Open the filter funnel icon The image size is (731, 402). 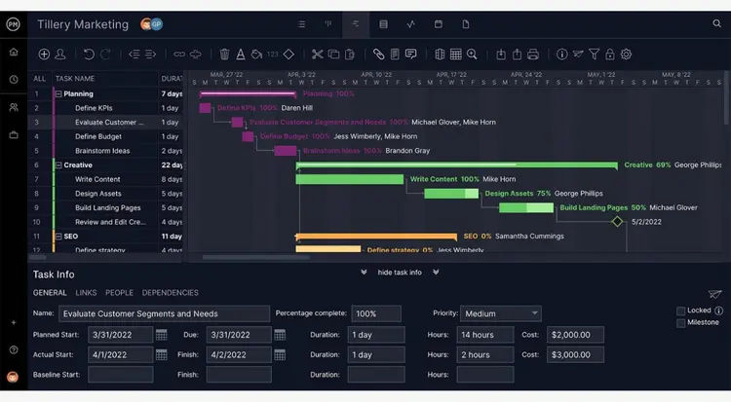tap(594, 55)
